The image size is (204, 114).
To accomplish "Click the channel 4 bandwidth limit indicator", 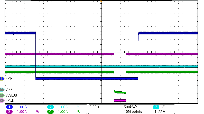I will click(x=79, y=112).
